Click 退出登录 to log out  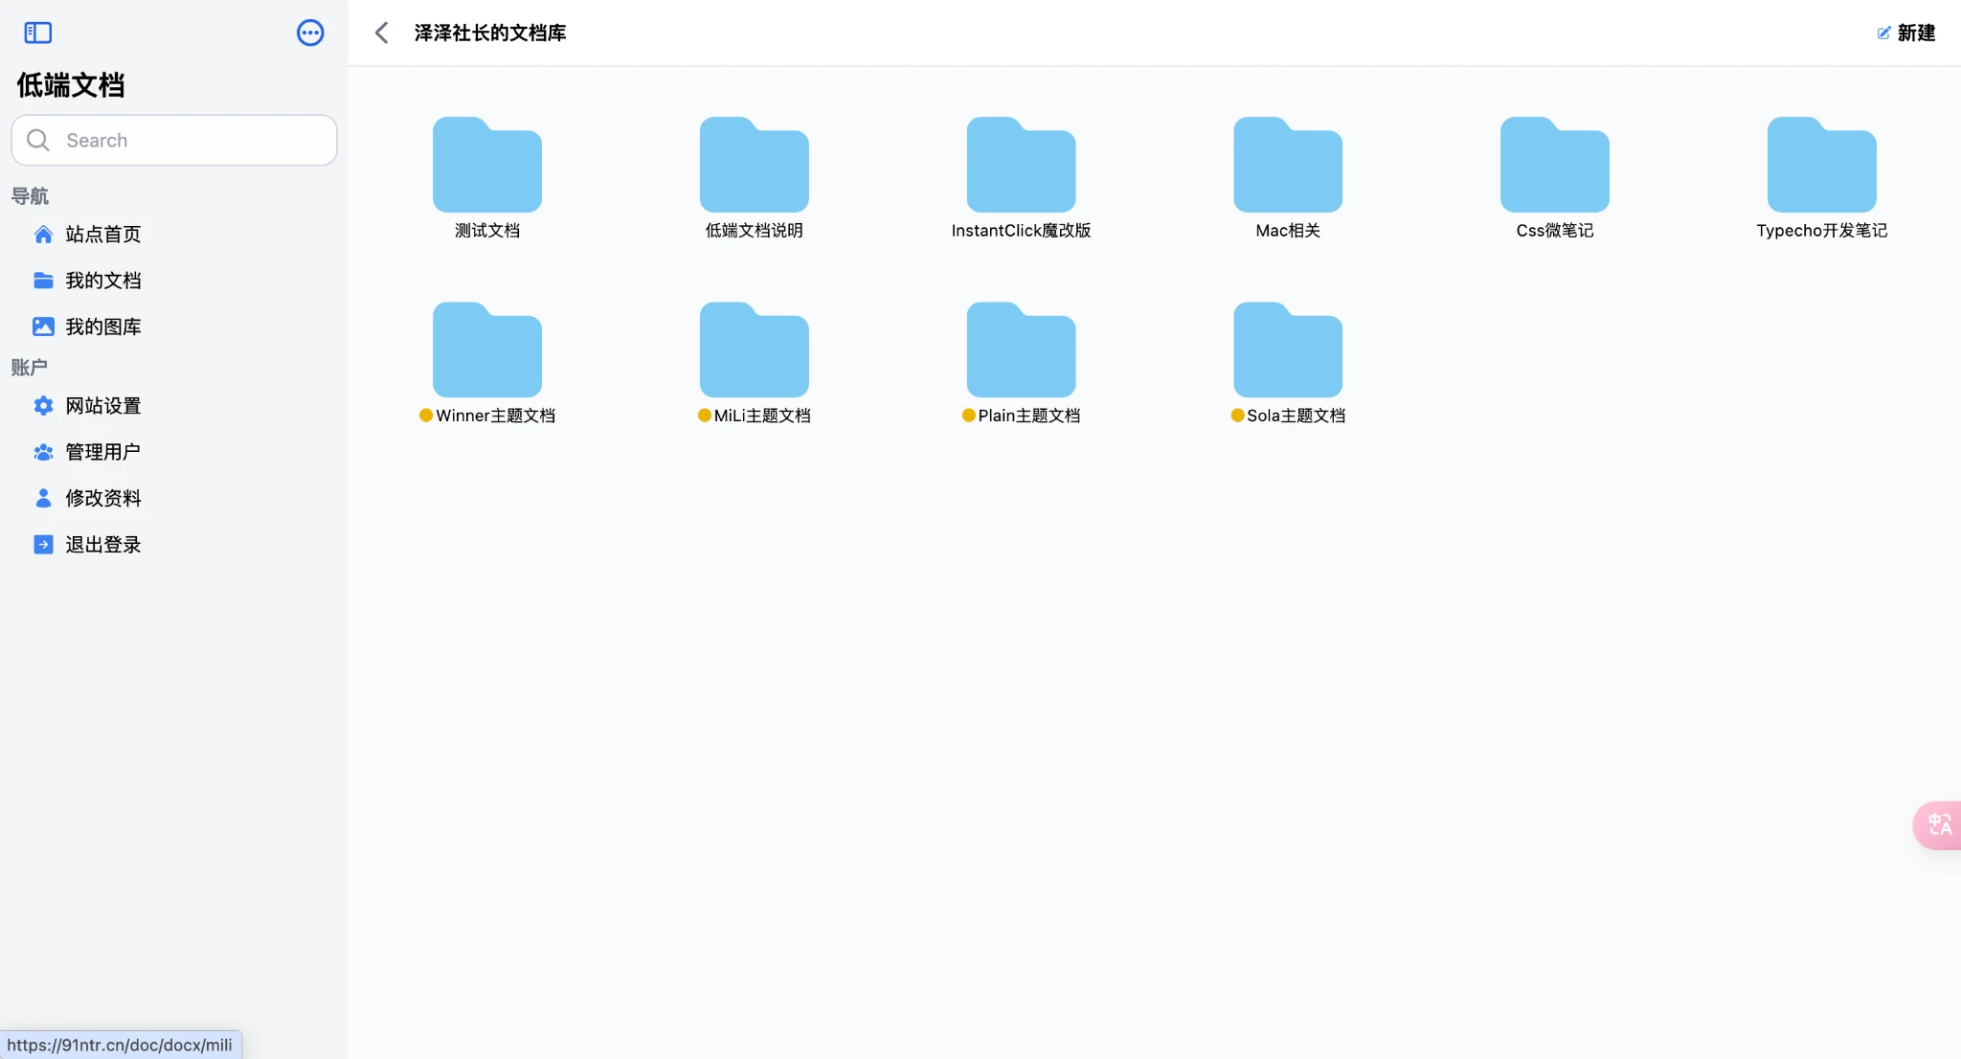click(102, 545)
